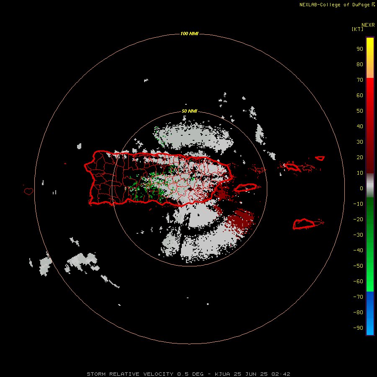Click the -20 value on the velocity scale
The width and height of the screenshot is (377, 377).
(x=358, y=219)
